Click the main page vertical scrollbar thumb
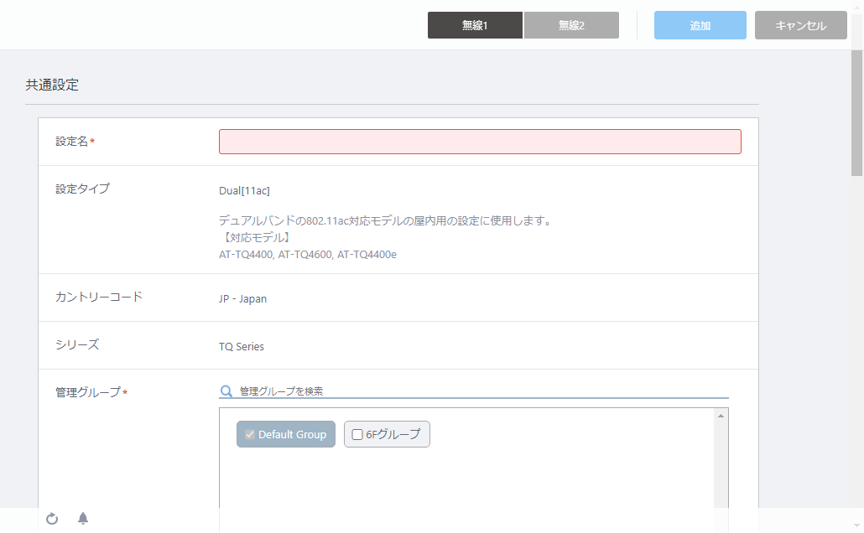 pos(856,113)
